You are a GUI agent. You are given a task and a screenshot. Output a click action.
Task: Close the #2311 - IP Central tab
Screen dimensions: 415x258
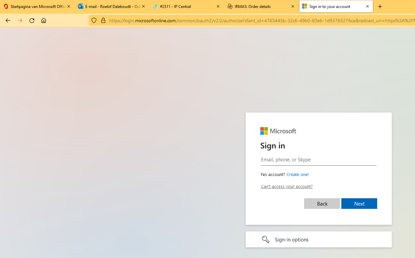(218, 6)
